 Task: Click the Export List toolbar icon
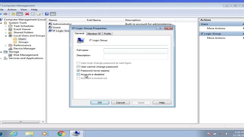[x=39, y=14]
